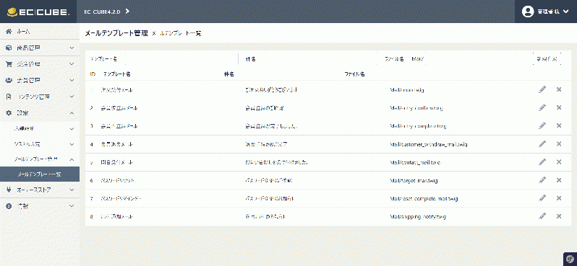Click the EC-CUBE logo
Screen dimensions: 577x266
pyautogui.click(x=38, y=12)
